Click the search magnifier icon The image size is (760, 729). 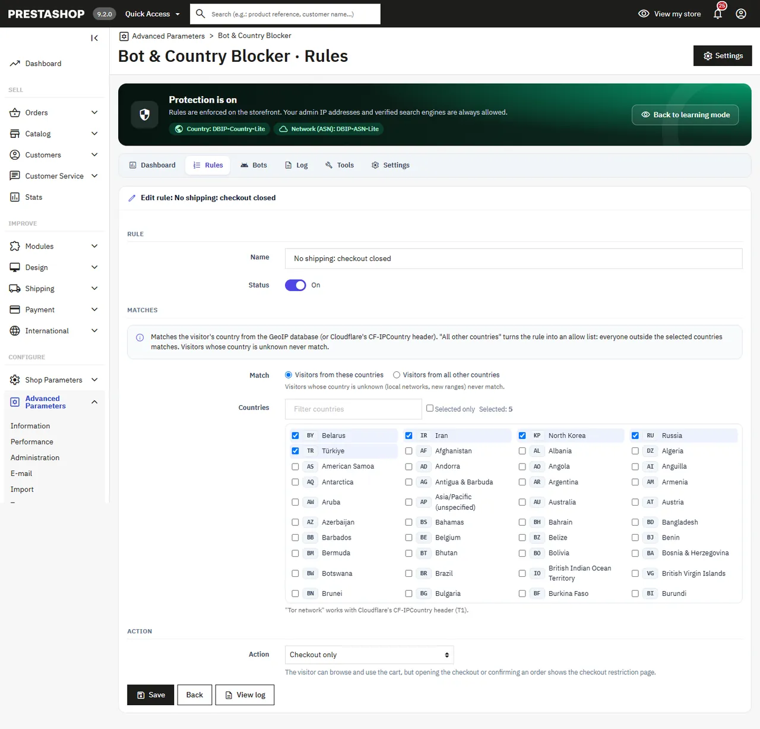(x=201, y=14)
